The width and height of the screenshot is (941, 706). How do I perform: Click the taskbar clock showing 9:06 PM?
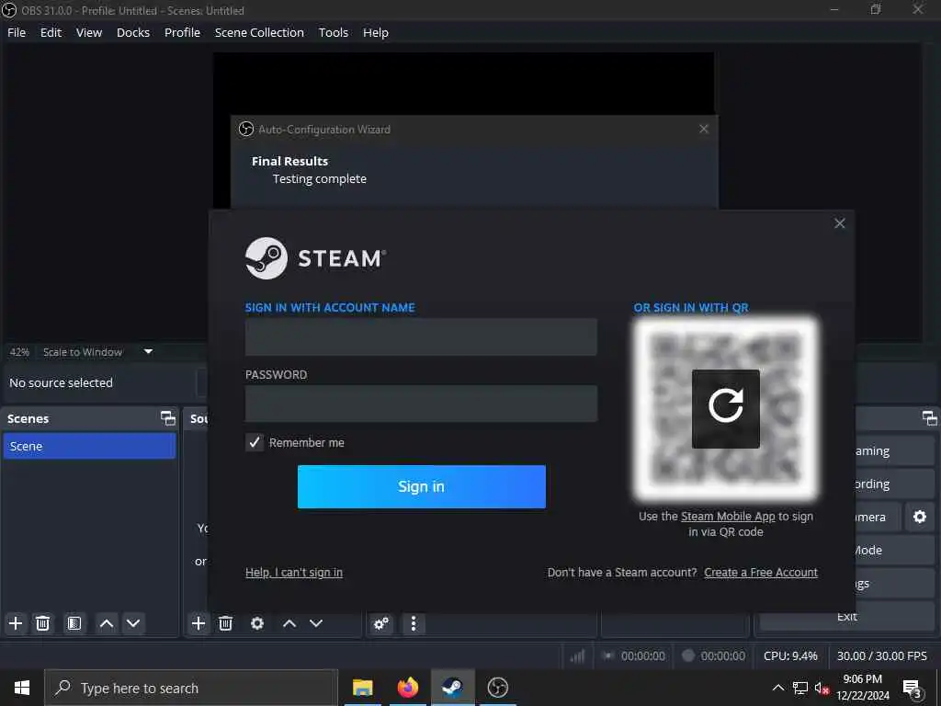coord(862,688)
